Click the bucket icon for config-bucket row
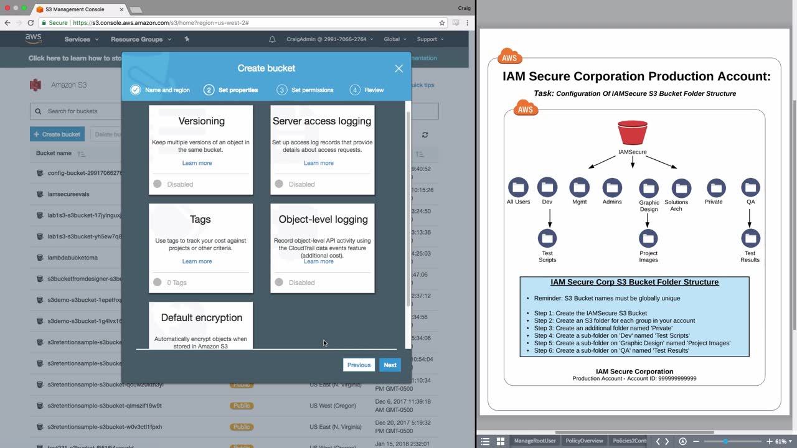This screenshot has width=797, height=448. [x=40, y=173]
